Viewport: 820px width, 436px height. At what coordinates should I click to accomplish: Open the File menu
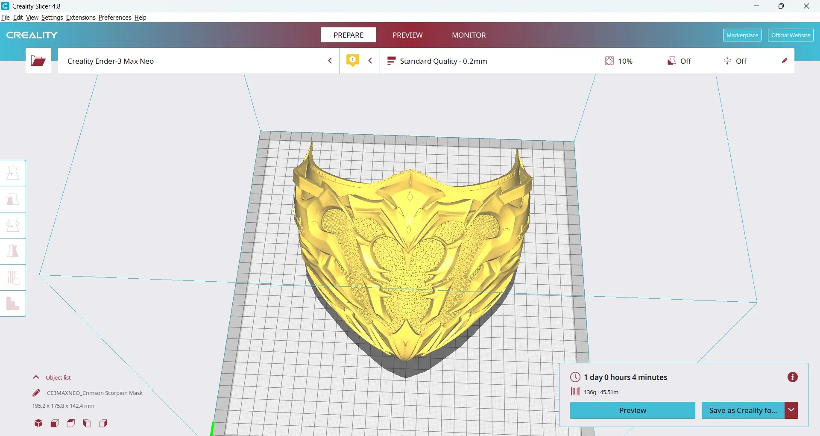coord(6,18)
